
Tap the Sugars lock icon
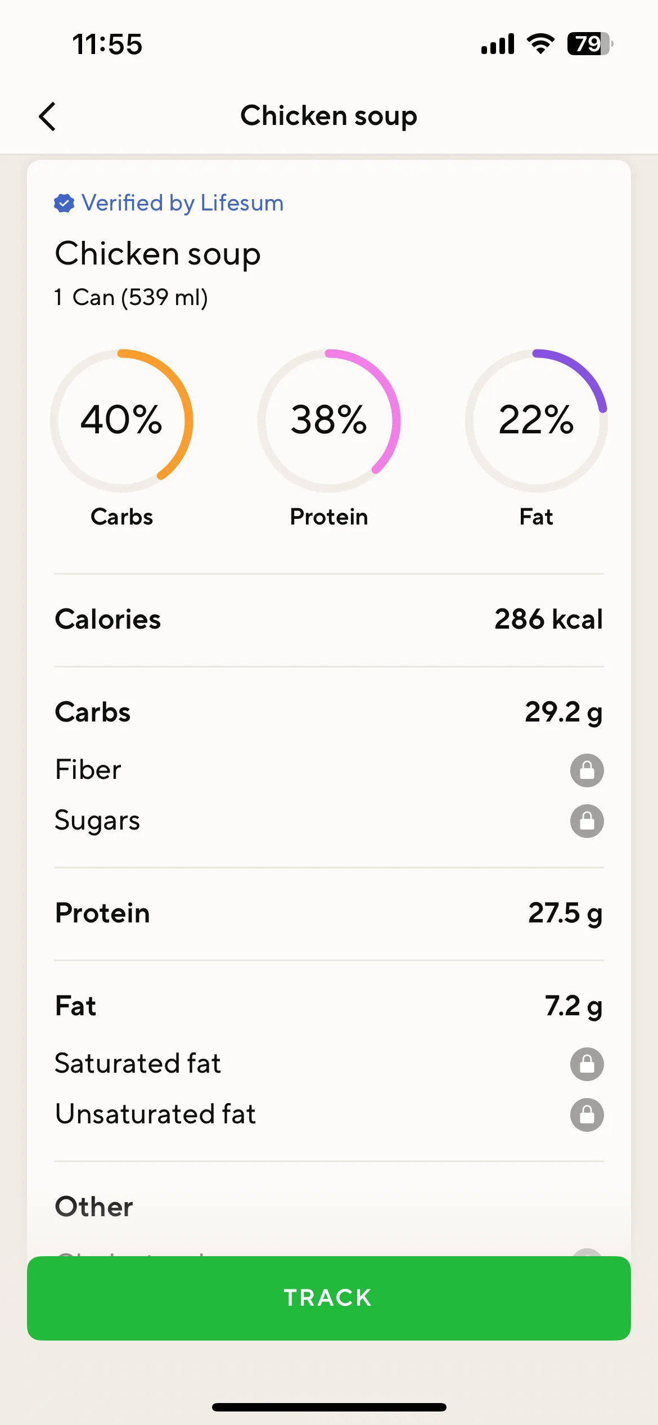[x=587, y=821]
